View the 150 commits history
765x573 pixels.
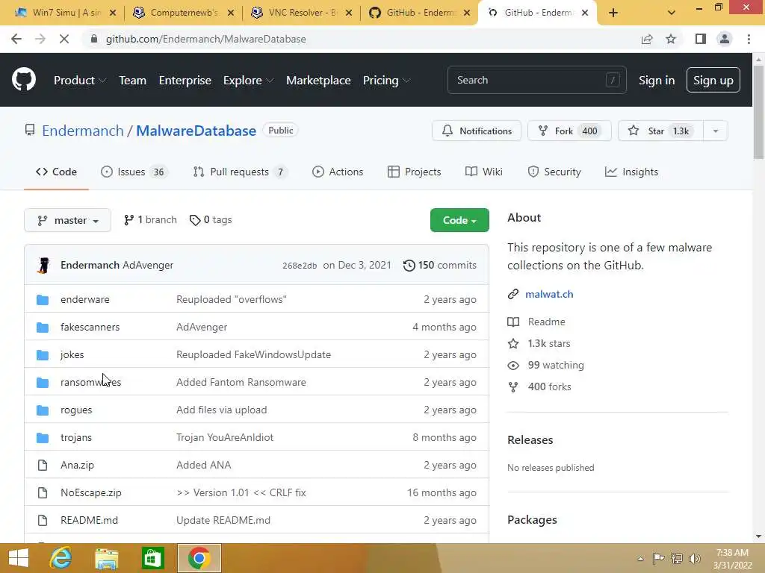pyautogui.click(x=439, y=265)
